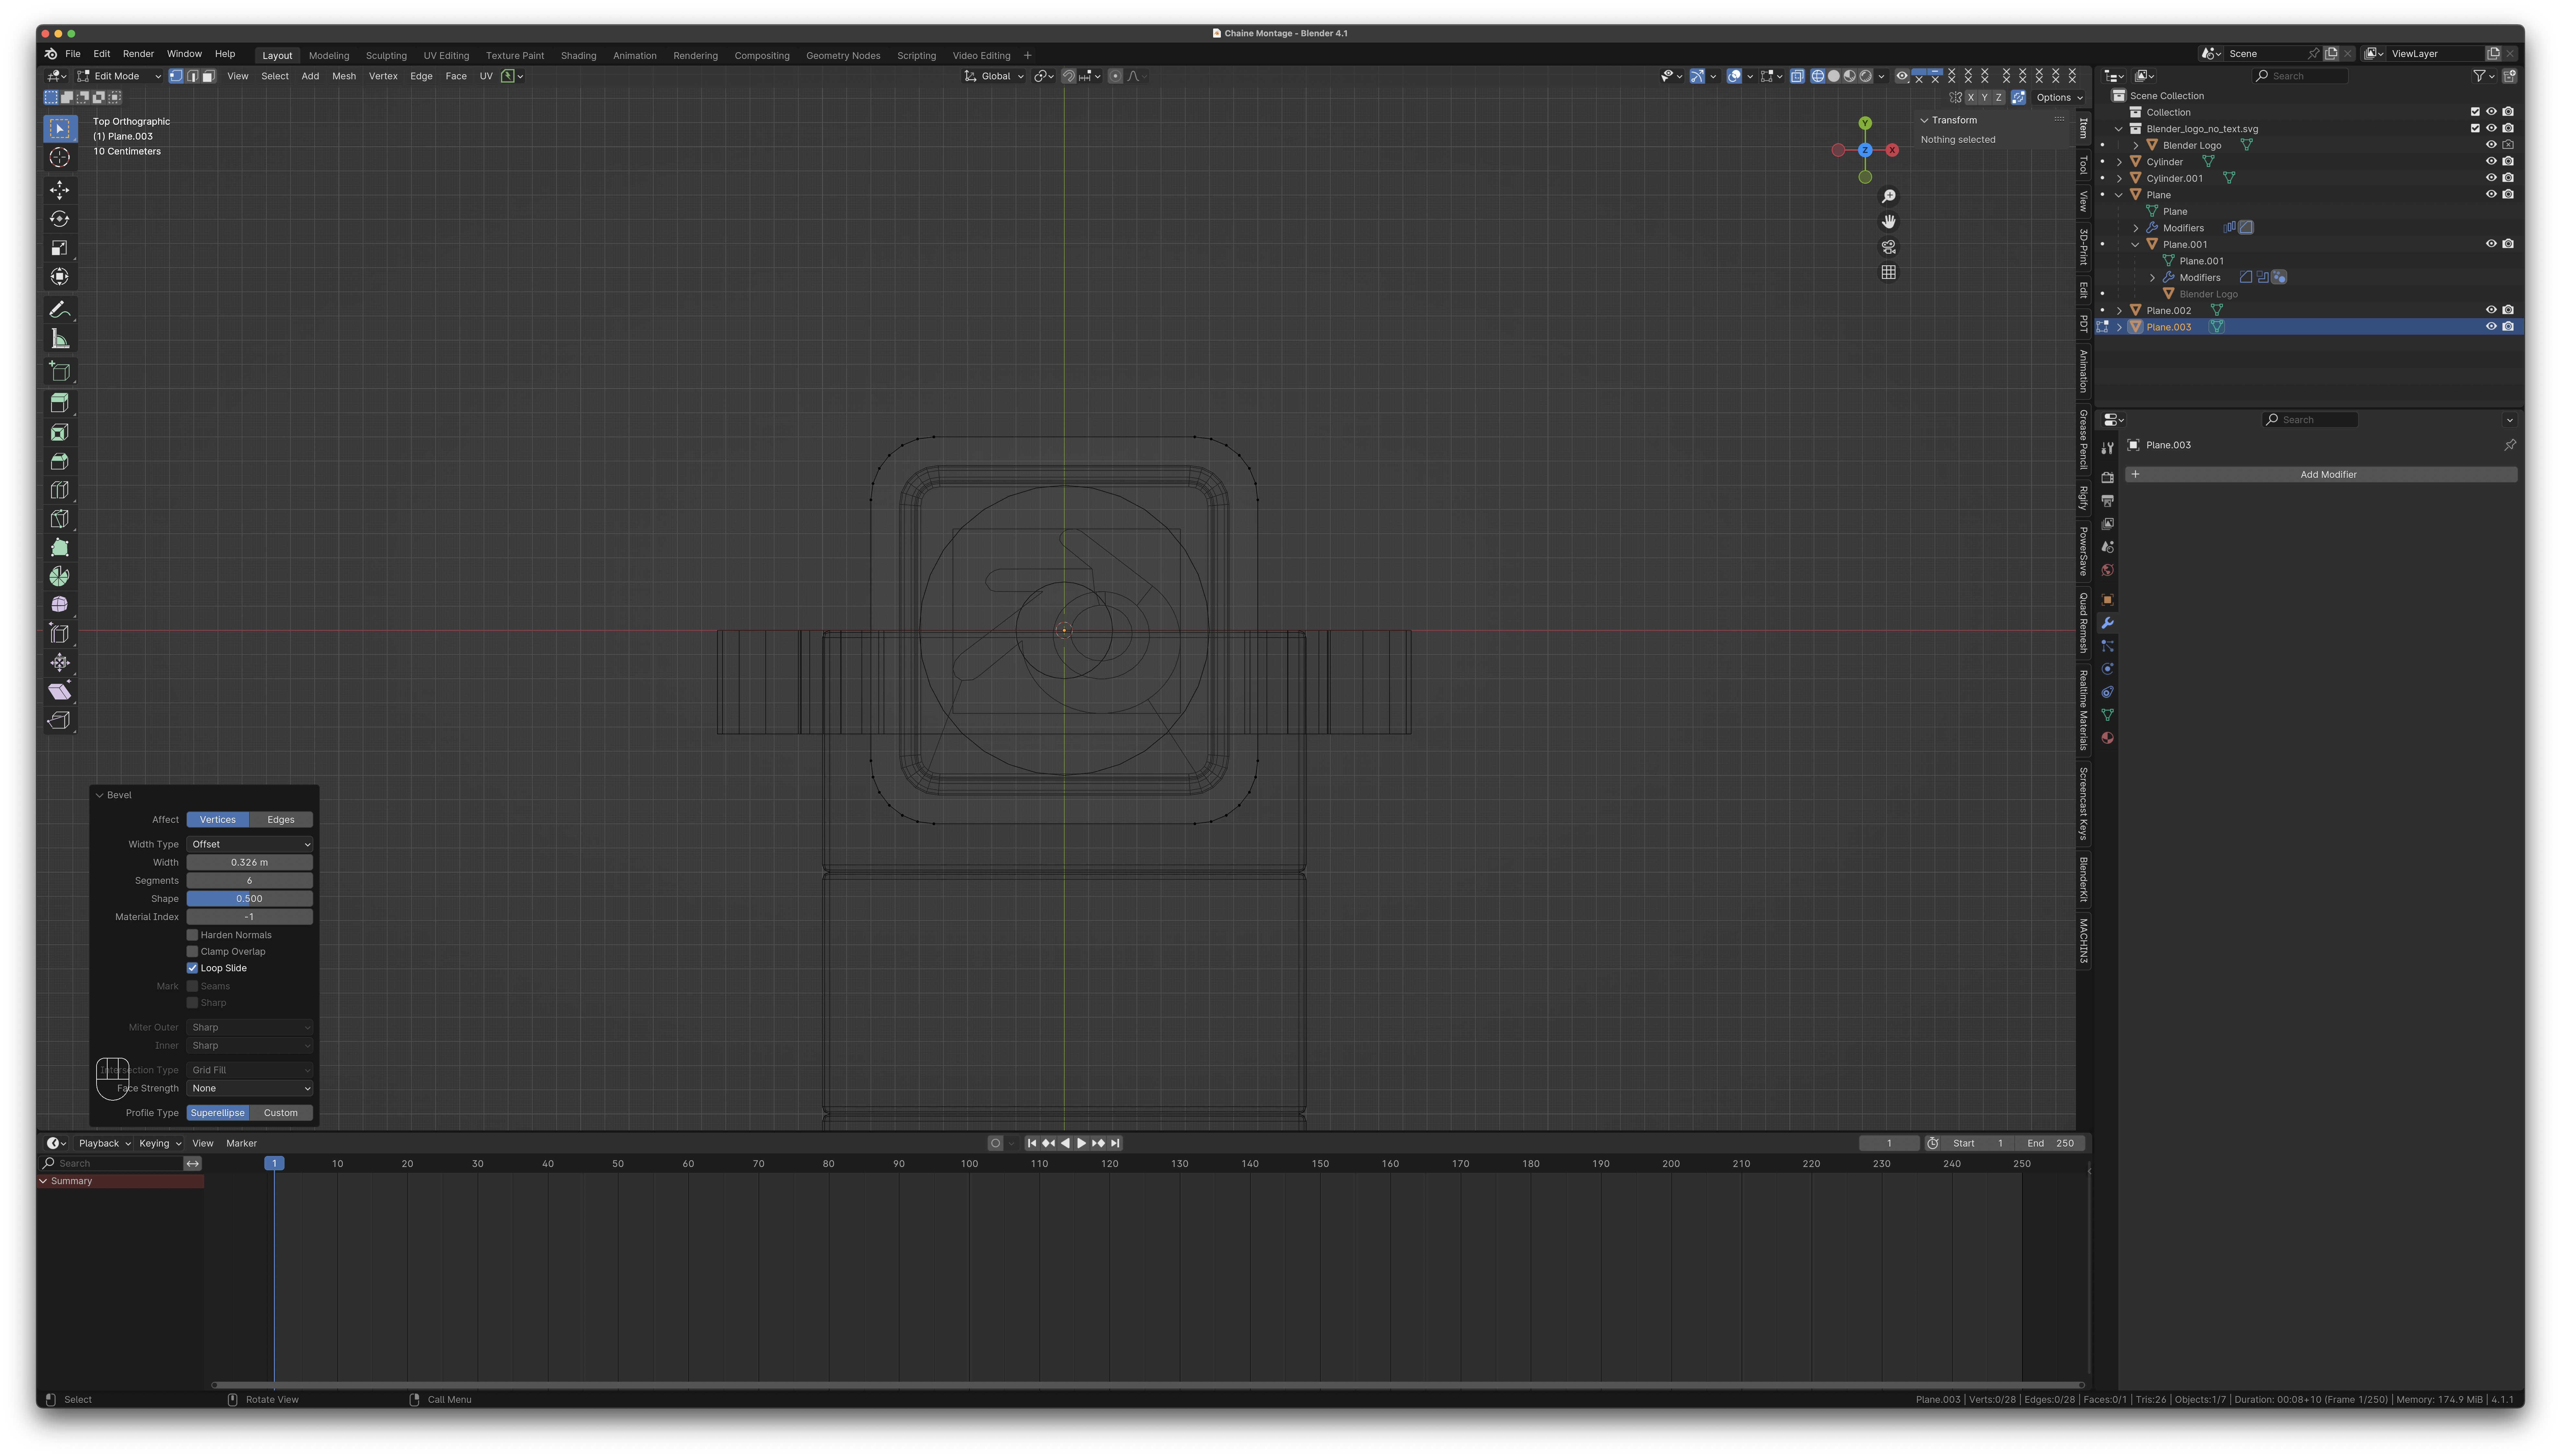Click the End frame field in timeline
The image size is (2561, 1456).
[2051, 1143]
